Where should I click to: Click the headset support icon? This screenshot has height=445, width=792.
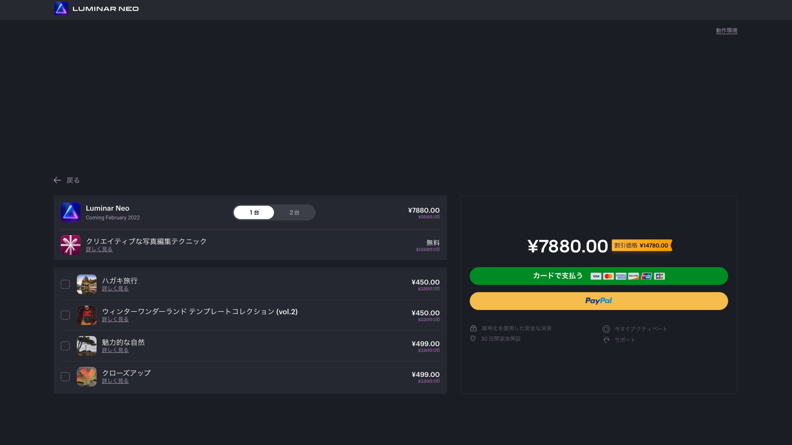[x=606, y=340]
